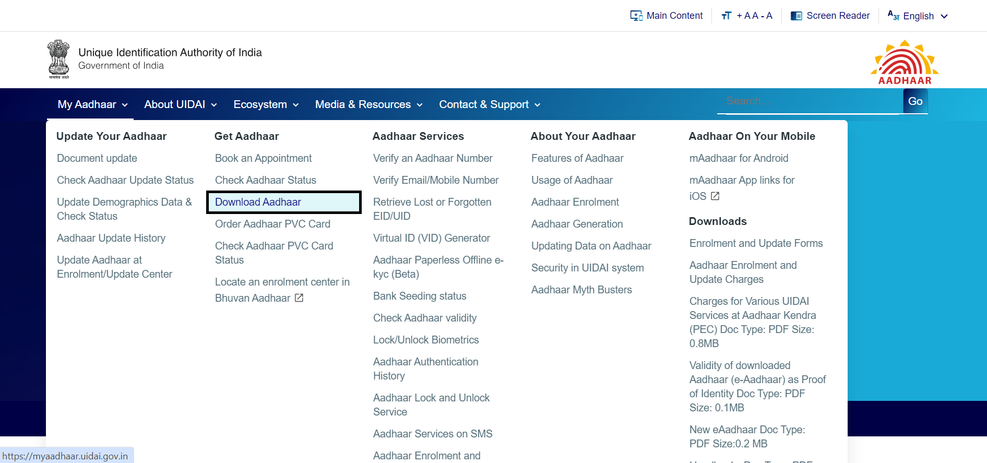
Task: Click the Aadhaar sun logo
Action: (x=905, y=62)
